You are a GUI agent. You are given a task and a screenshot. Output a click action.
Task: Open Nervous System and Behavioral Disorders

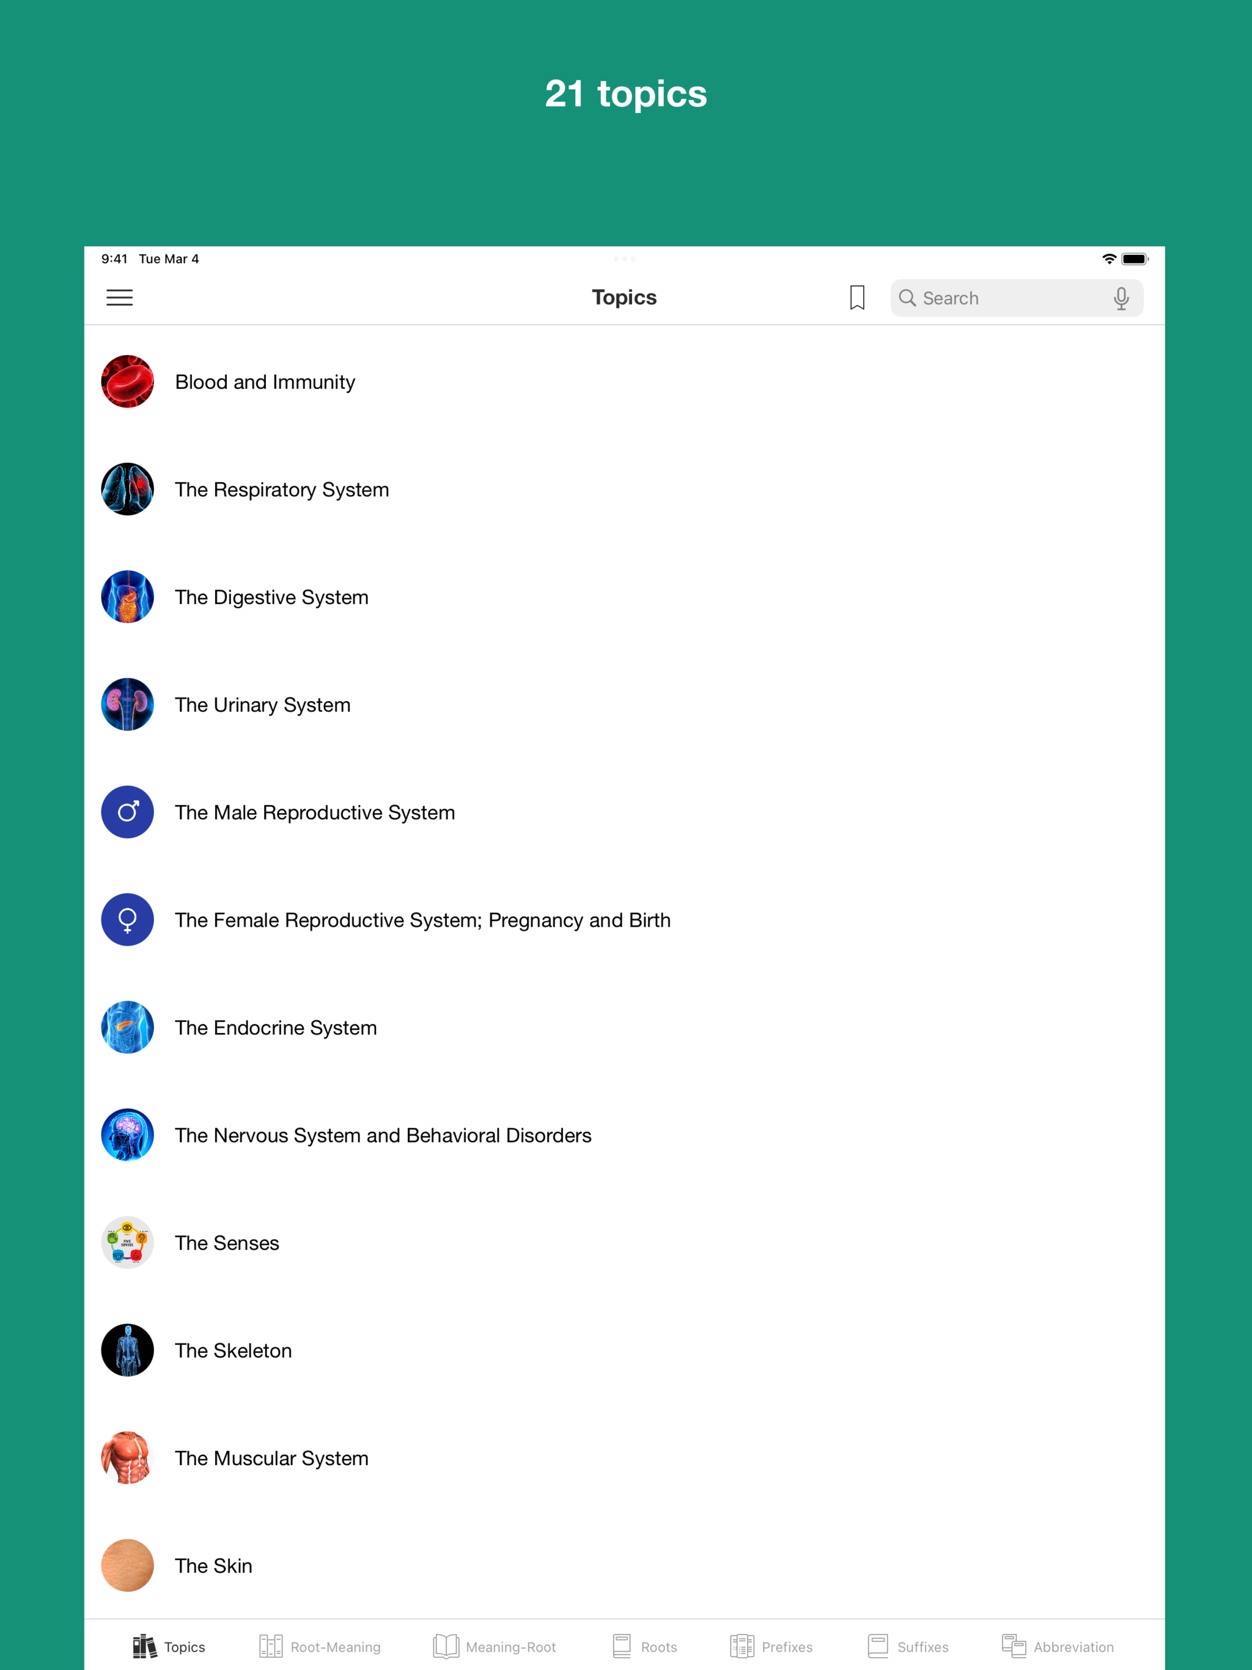pyautogui.click(x=625, y=1135)
